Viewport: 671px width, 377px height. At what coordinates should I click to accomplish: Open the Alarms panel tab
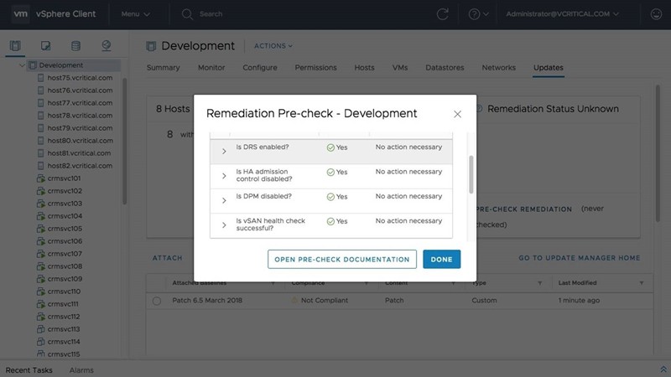[x=81, y=370]
